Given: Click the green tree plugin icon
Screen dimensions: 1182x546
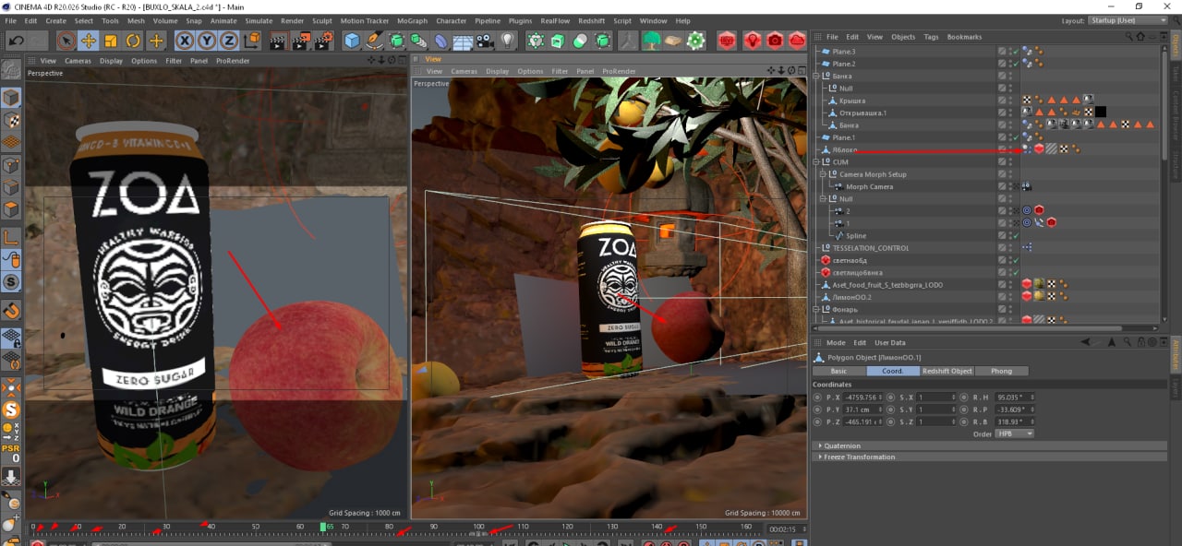Looking at the screenshot, I should pyautogui.click(x=652, y=41).
